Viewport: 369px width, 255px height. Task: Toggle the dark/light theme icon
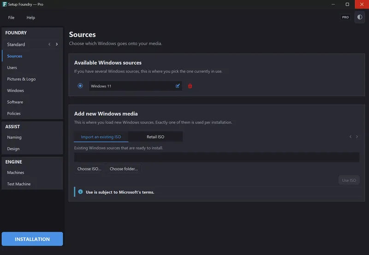tap(360, 17)
